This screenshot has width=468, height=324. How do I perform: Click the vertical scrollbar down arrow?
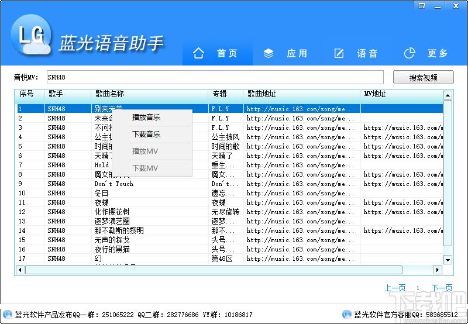click(448, 260)
